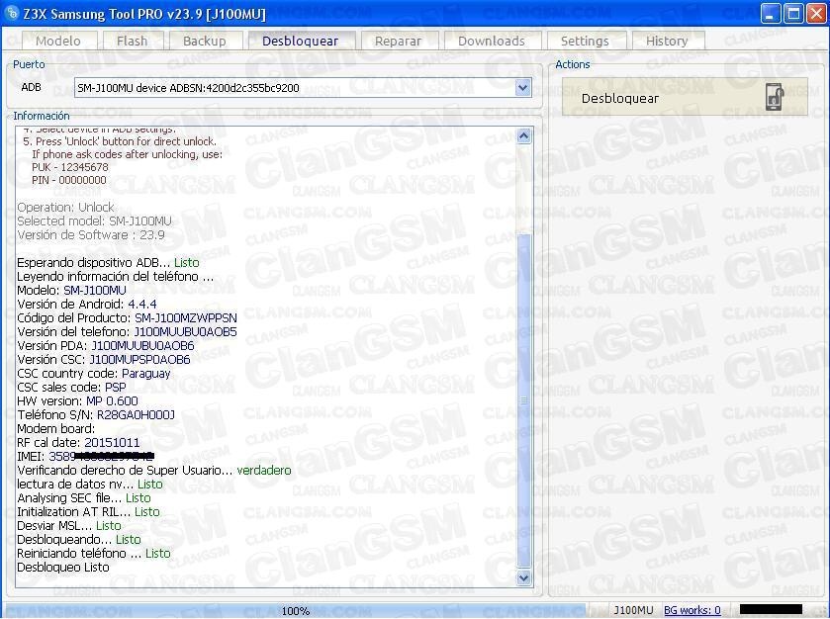Go to the Reparar tab
Image resolution: width=830 pixels, height=619 pixels.
tap(398, 41)
